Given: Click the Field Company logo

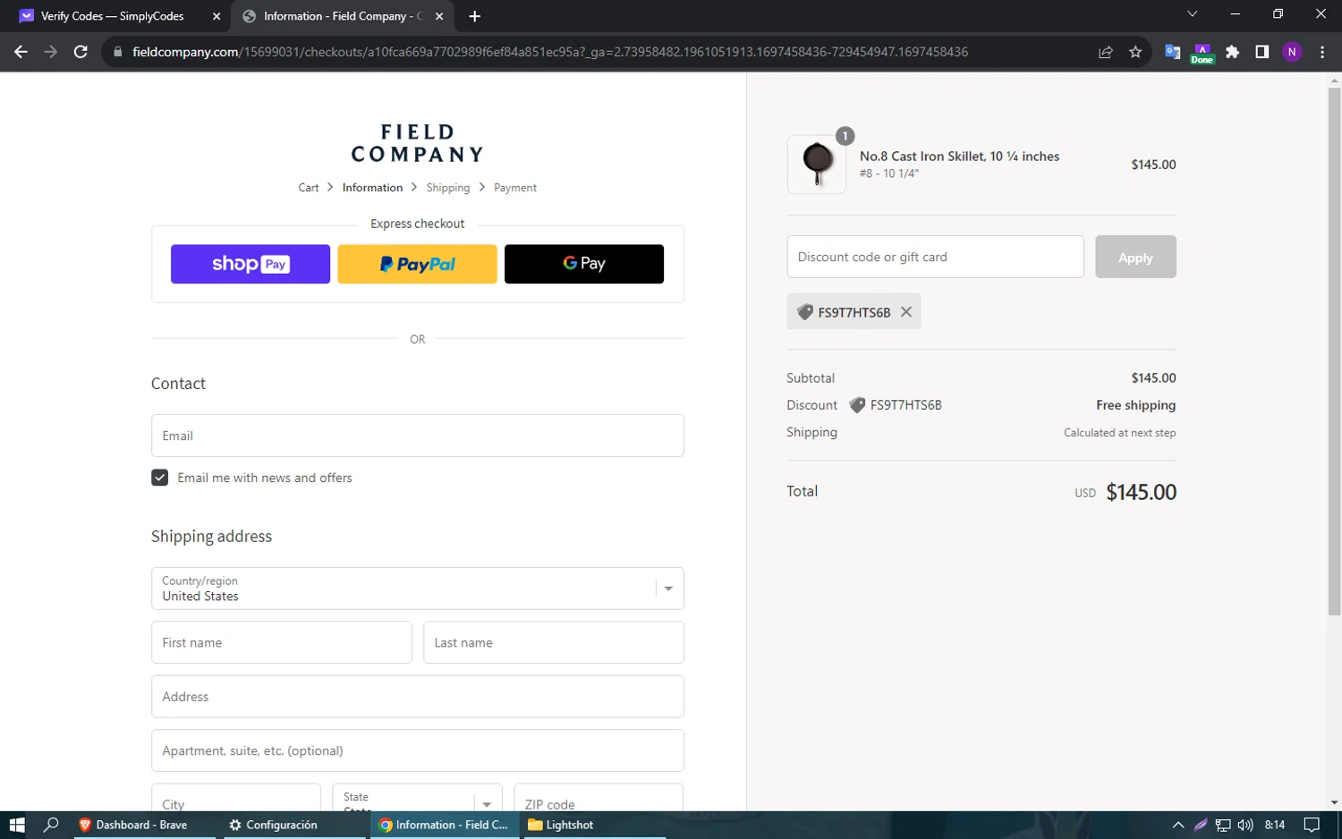Looking at the screenshot, I should coord(417,143).
